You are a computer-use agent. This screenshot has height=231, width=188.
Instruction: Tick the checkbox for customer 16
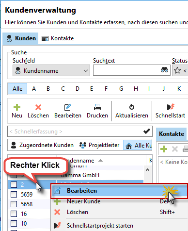coord(14,214)
